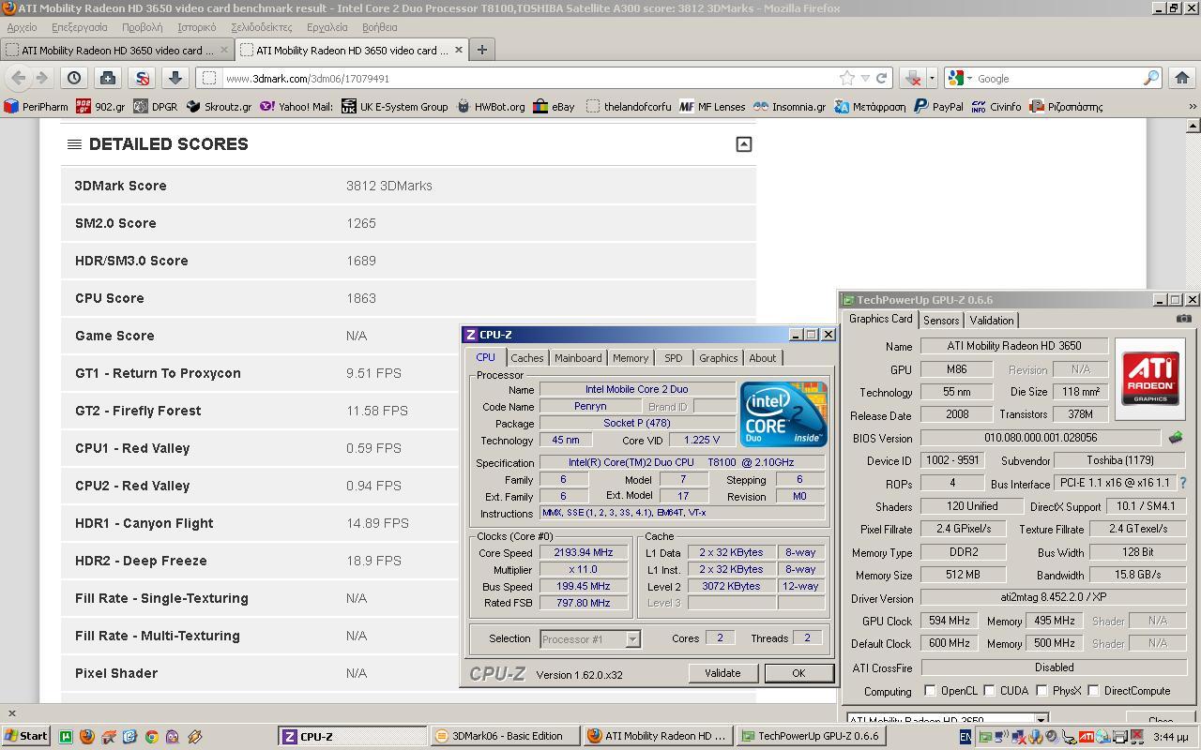
Task: Enable the CUDA checkbox in GPU-Z
Action: point(990,691)
